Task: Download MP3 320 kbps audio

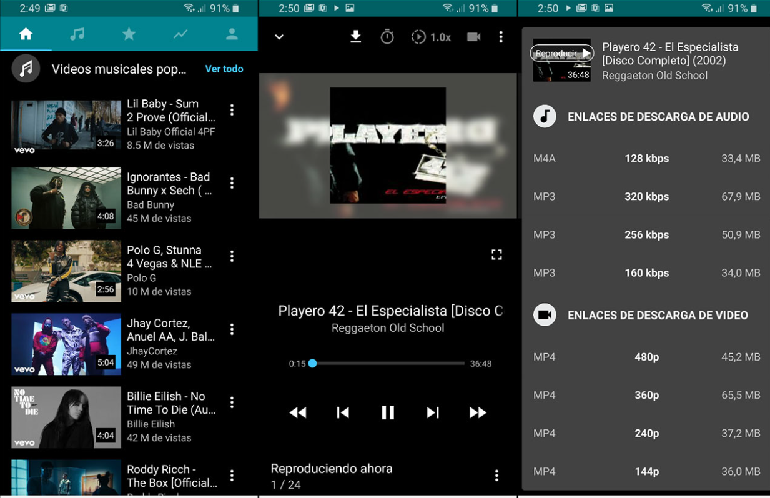Action: pyautogui.click(x=646, y=196)
